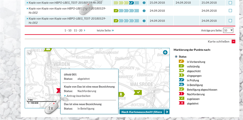Click next page chevron after 11 - 20
The height and width of the screenshot is (120, 243).
84,31
